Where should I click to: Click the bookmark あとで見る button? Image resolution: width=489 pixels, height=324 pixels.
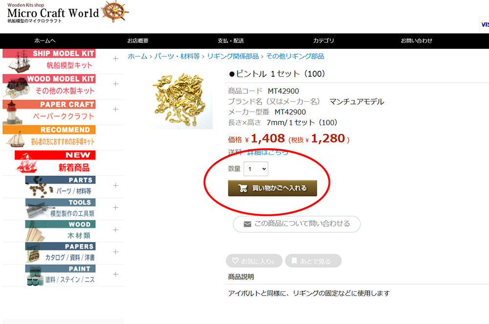[x=313, y=261]
